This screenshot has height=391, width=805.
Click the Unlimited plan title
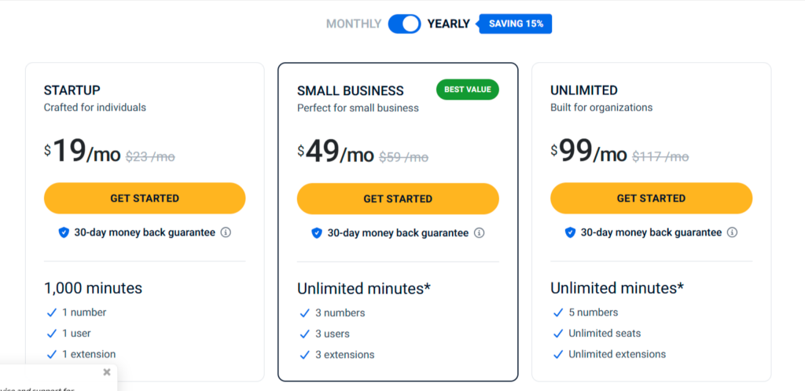click(x=584, y=90)
